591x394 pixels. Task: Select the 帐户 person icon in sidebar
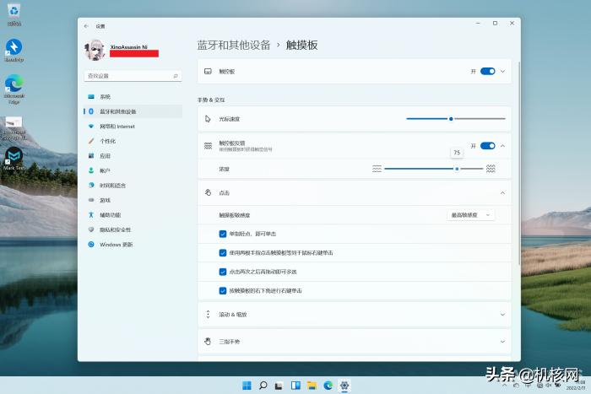(x=91, y=170)
